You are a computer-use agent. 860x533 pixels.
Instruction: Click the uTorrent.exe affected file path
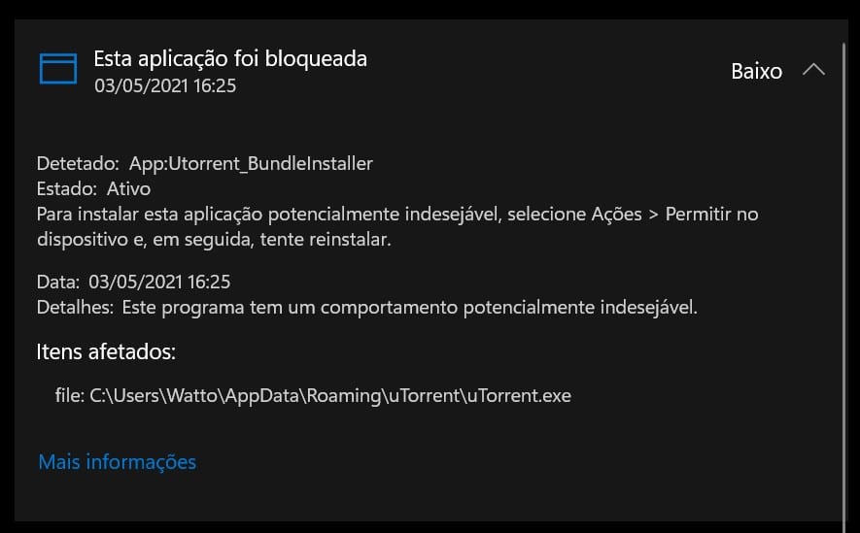330,395
